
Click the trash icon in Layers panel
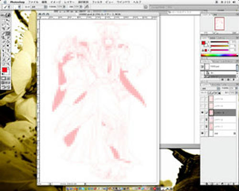[234, 183]
